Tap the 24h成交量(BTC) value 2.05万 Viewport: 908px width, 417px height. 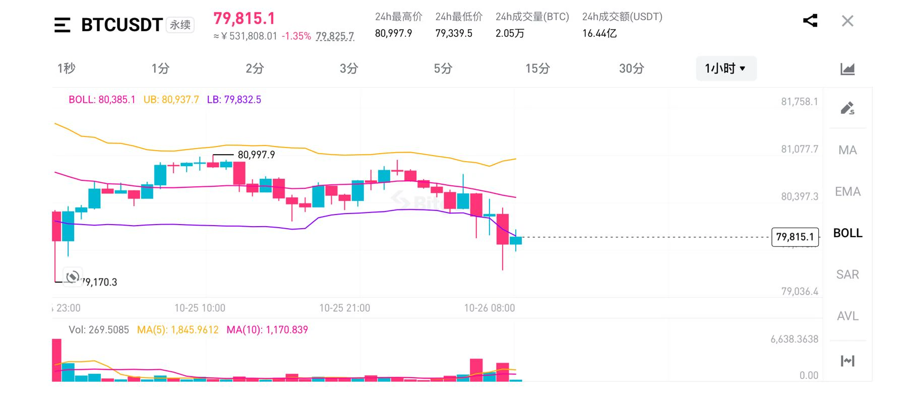(510, 33)
